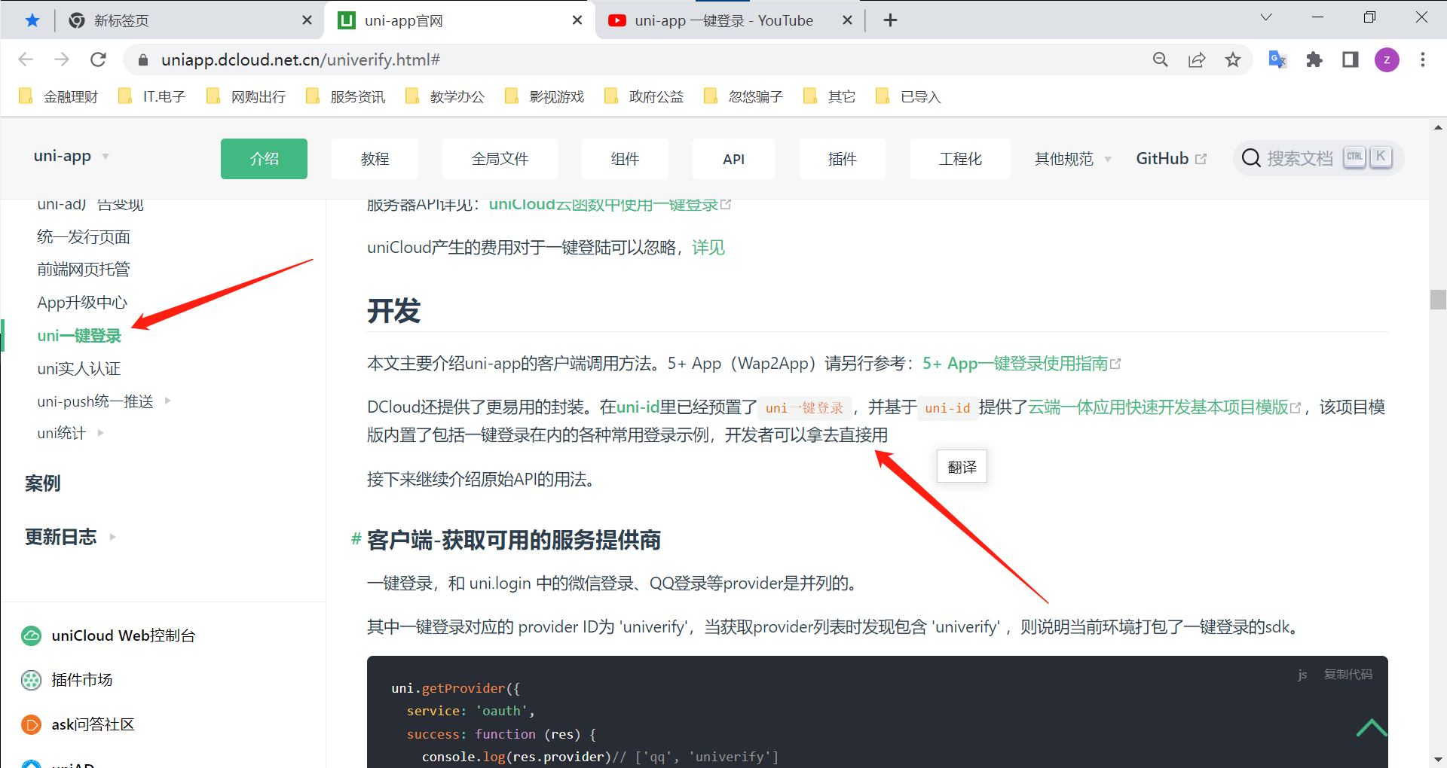The width and height of the screenshot is (1447, 768).
Task: Click the share page icon
Action: click(1196, 59)
